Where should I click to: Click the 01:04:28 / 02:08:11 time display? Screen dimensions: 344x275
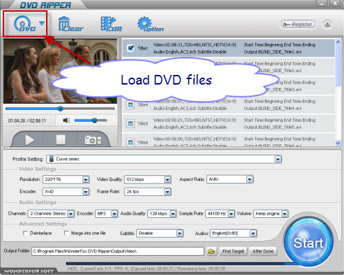pos(27,121)
